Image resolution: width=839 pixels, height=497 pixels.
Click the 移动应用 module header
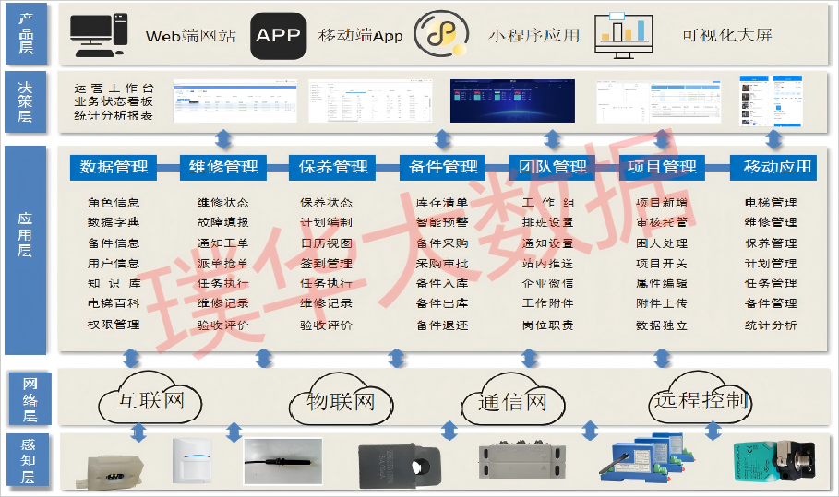(773, 167)
